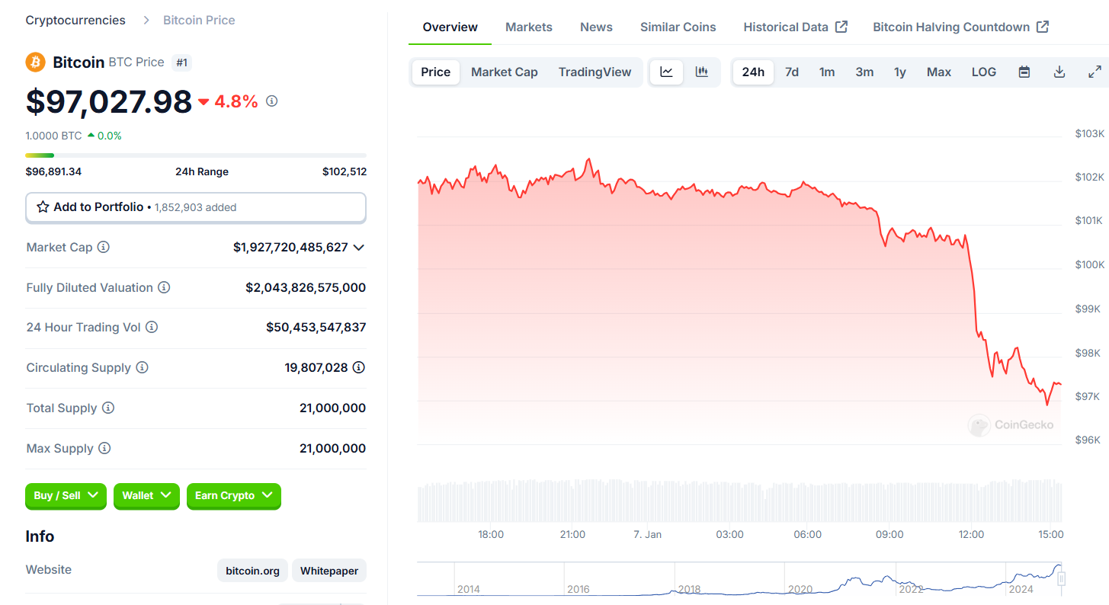This screenshot has height=605, width=1109.
Task: Switch to line chart icon
Action: [667, 72]
